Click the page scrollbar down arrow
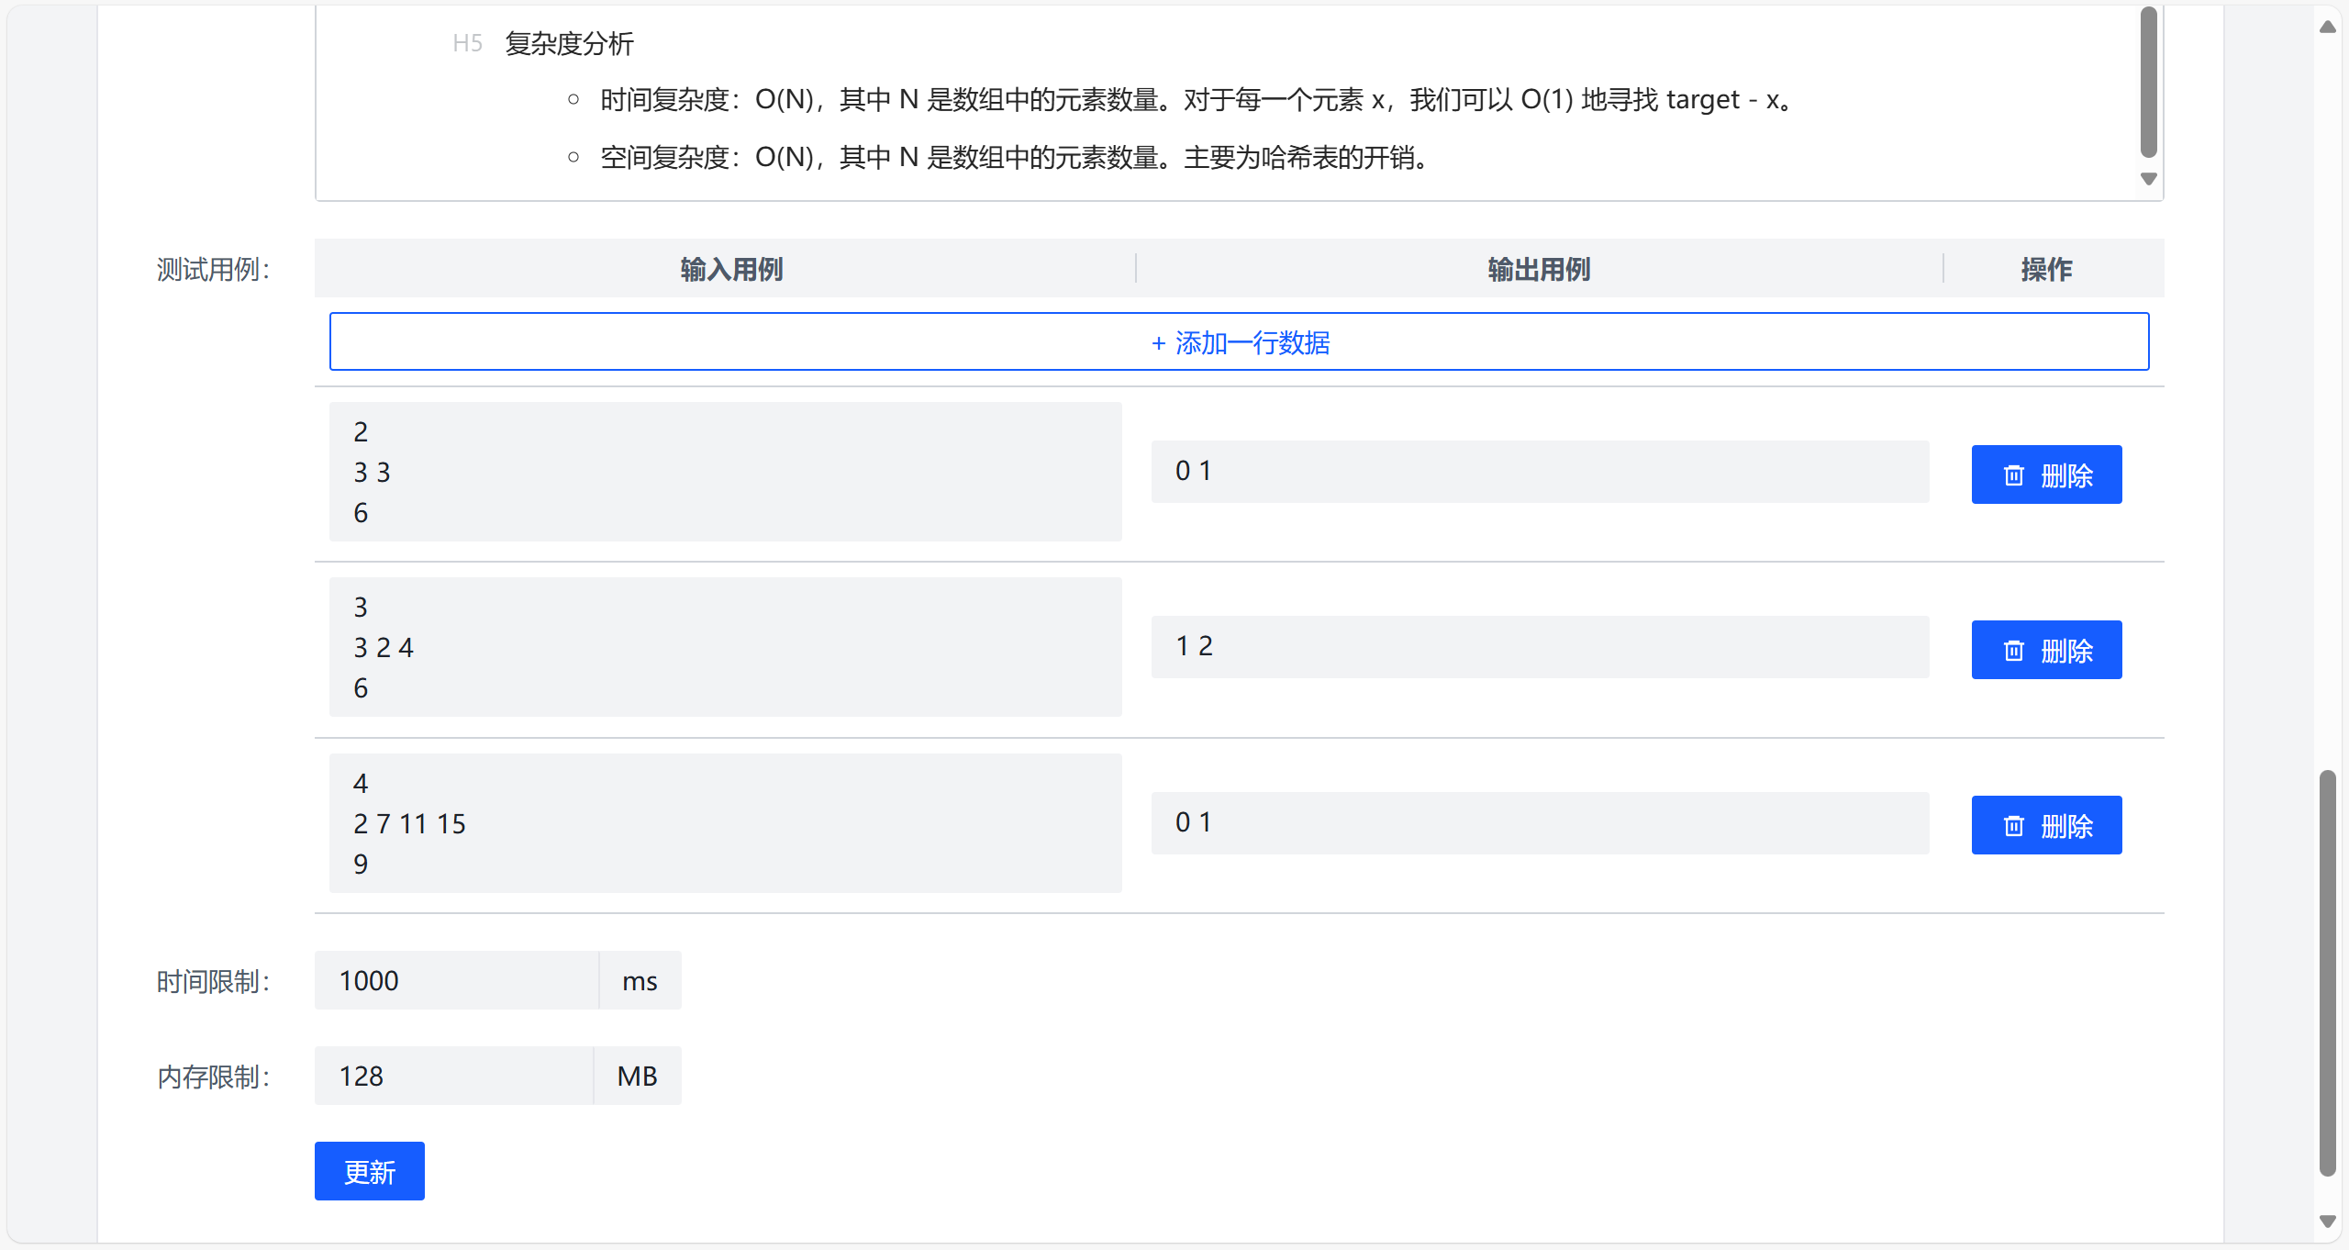This screenshot has height=1250, width=2349. click(2327, 1222)
